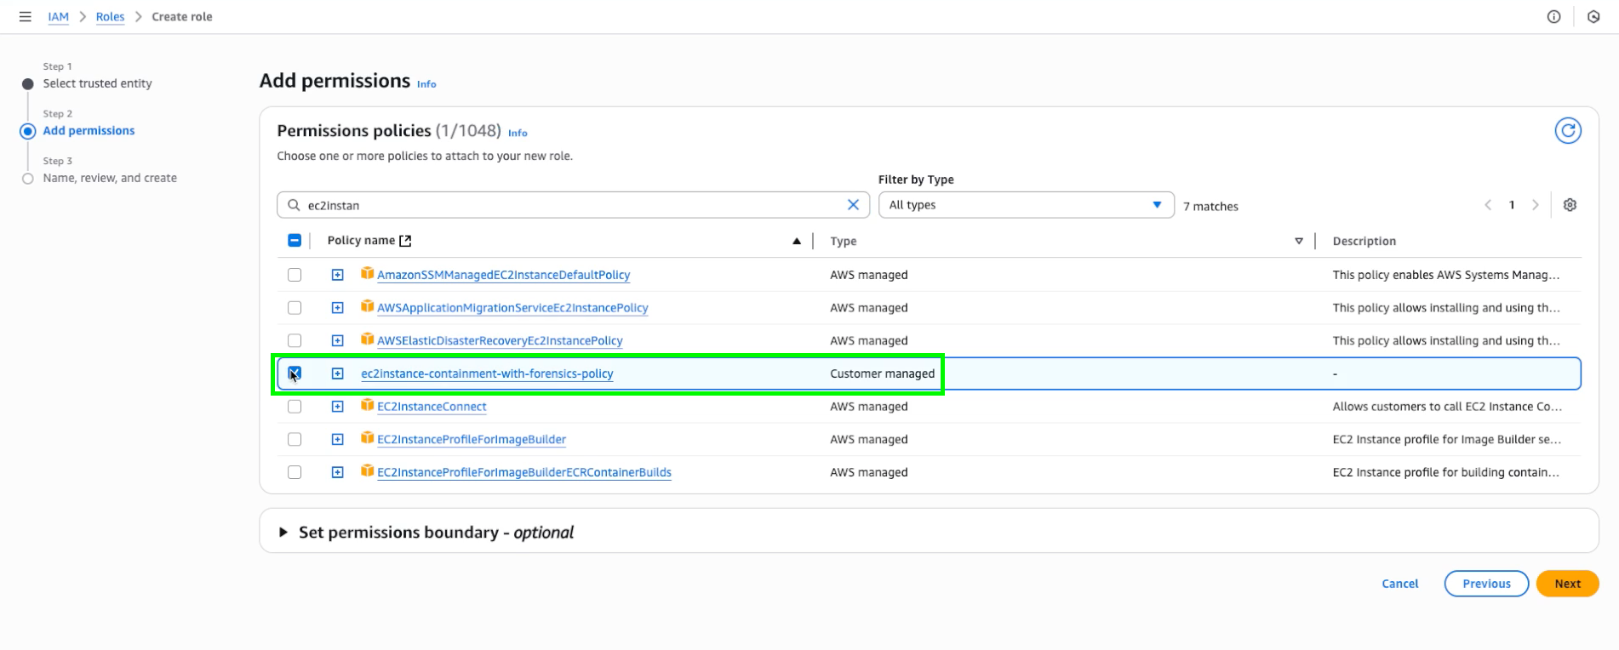Viewport: 1619px width, 650px height.
Task: Open EC2InstanceProfileForImageBuilderECRContainerBuilds link
Action: (524, 472)
